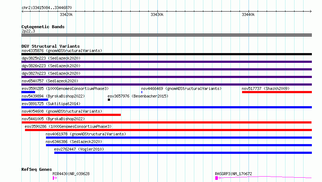Click the right arrowhead of the ruler
This screenshot has height=182, width=322.
point(311,11)
